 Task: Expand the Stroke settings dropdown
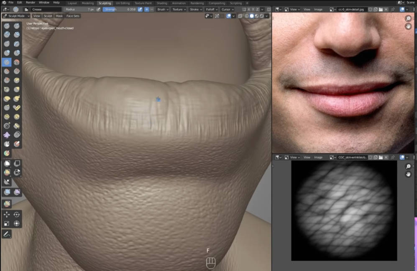point(195,9)
